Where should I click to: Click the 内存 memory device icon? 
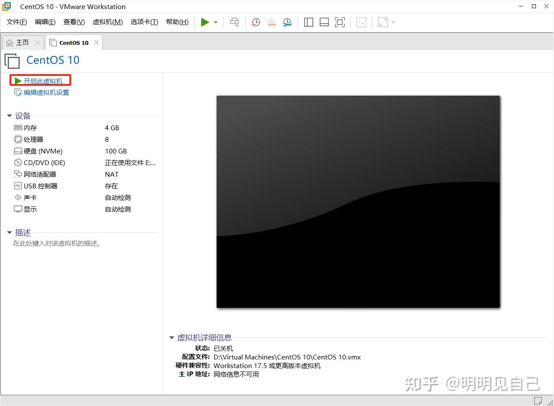tap(18, 128)
